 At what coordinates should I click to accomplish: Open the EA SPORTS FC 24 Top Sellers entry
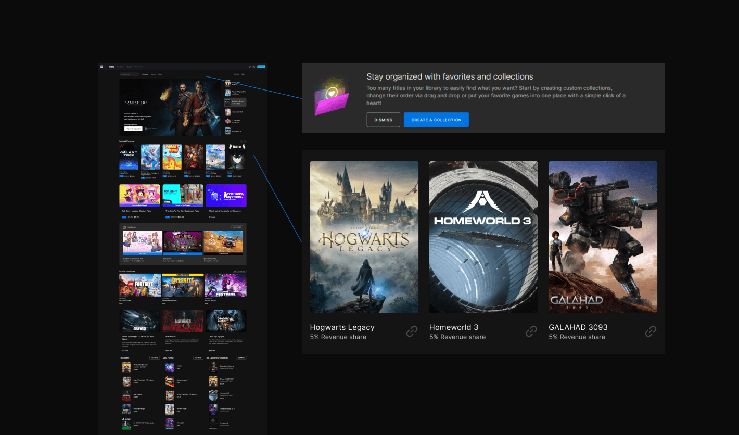(x=138, y=424)
